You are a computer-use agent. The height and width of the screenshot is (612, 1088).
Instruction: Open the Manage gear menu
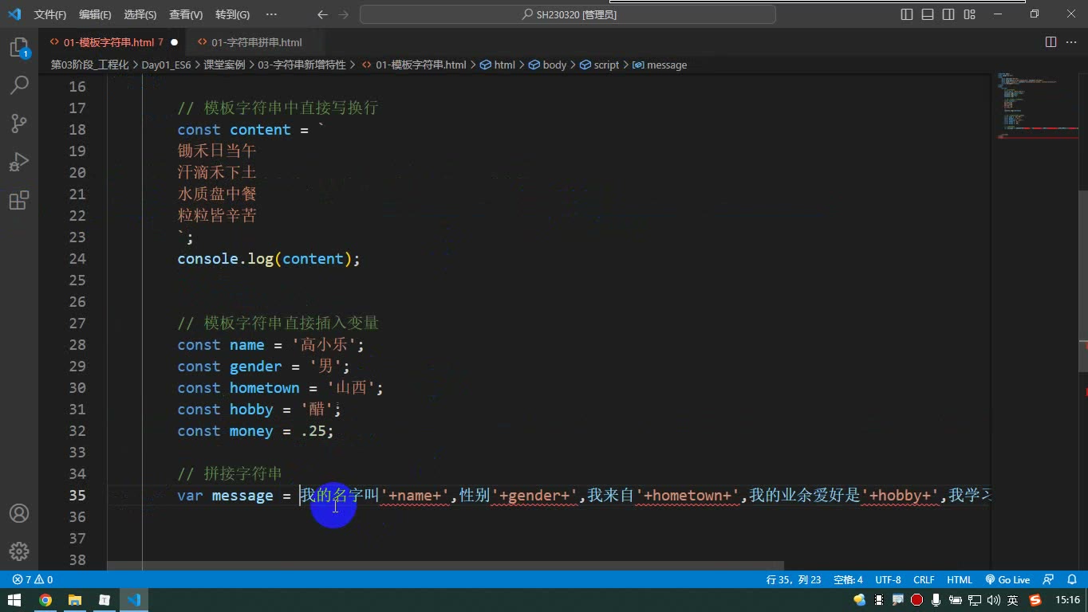pyautogui.click(x=19, y=551)
